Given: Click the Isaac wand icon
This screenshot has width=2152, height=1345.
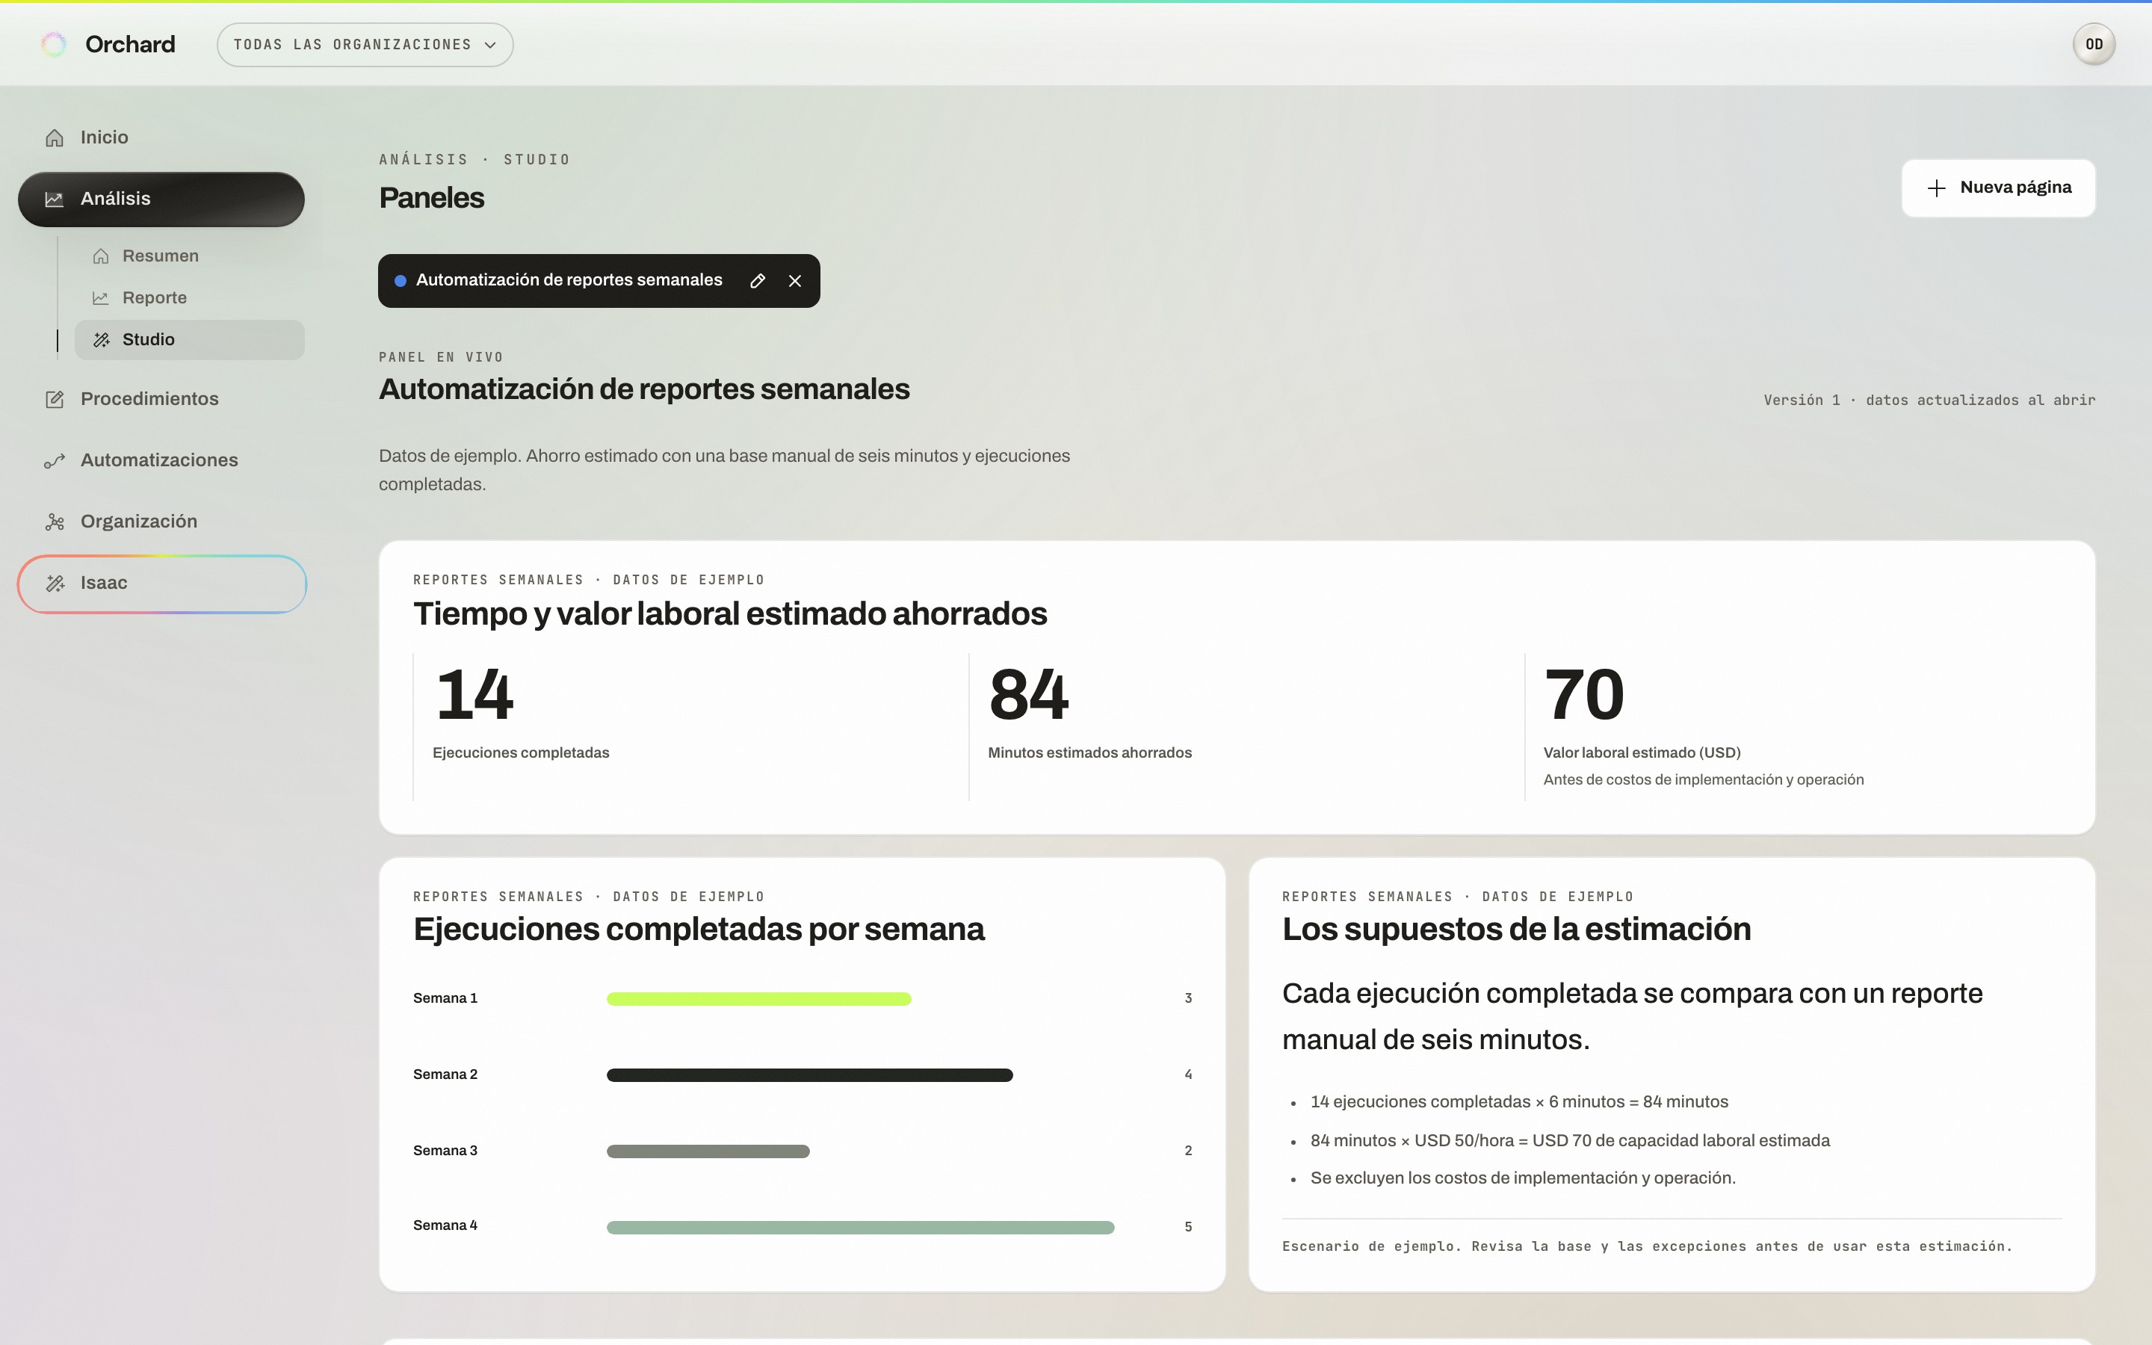Looking at the screenshot, I should (55, 584).
